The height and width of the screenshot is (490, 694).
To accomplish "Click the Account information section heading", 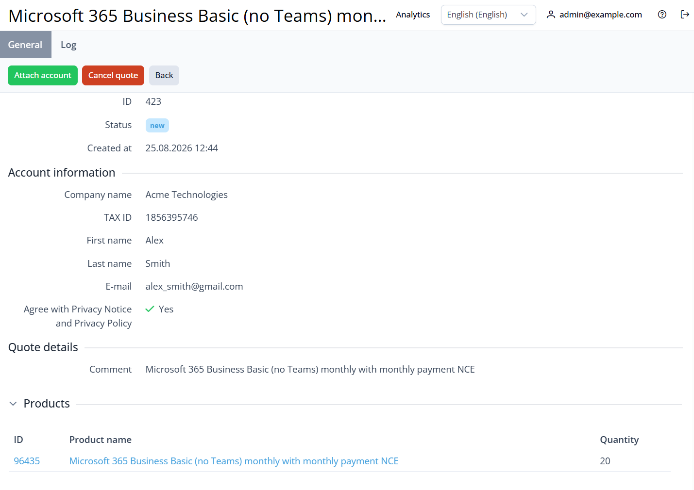I will pos(62,173).
